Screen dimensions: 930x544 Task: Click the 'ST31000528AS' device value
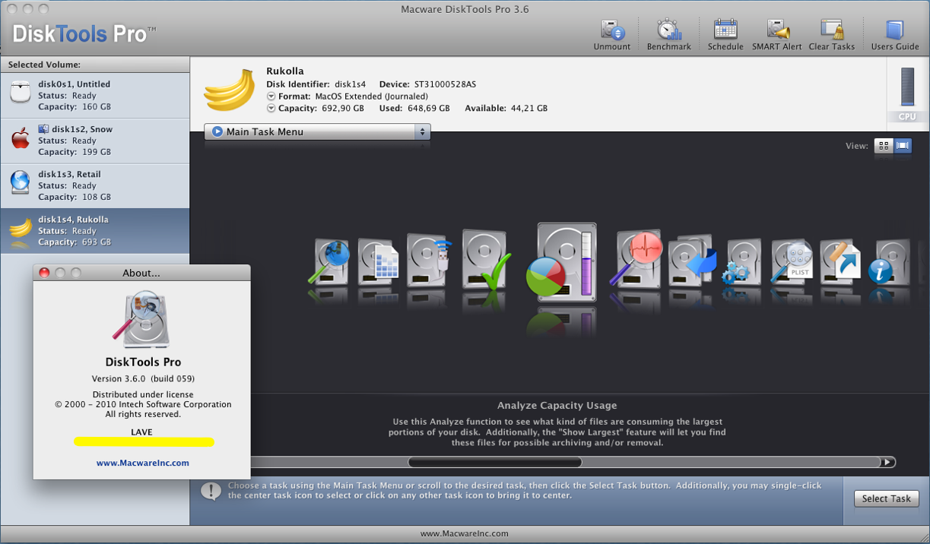coord(445,84)
